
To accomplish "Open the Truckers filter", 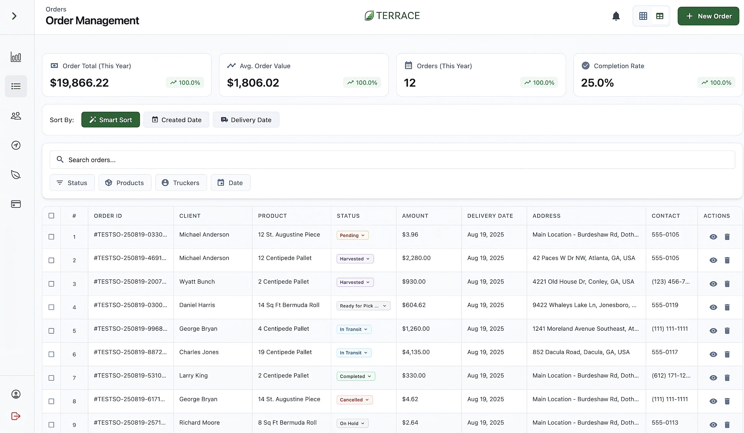I will pyautogui.click(x=181, y=182).
